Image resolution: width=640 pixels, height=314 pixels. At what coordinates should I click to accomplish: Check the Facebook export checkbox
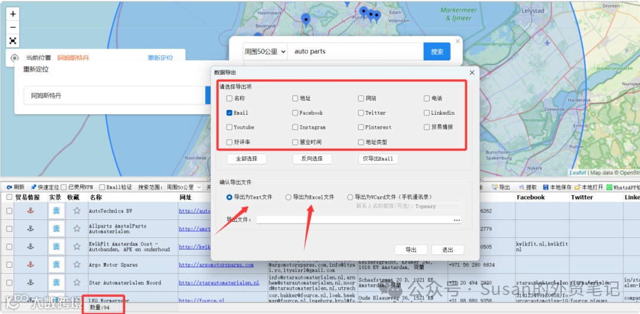tap(295, 113)
